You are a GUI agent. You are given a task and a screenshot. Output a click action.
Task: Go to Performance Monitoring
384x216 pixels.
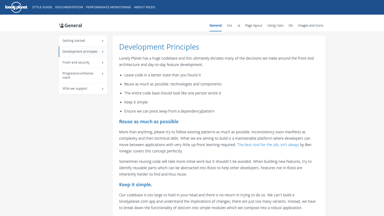[x=108, y=7]
